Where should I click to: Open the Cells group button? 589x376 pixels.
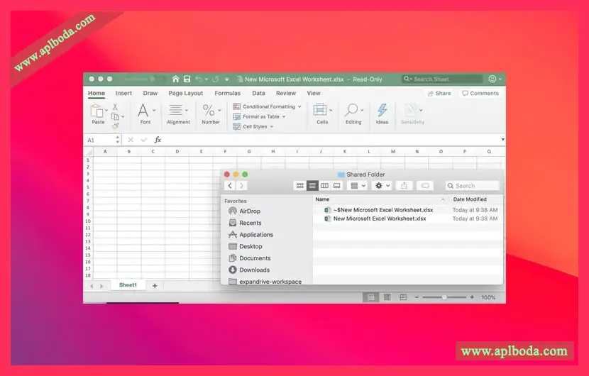tap(322, 114)
